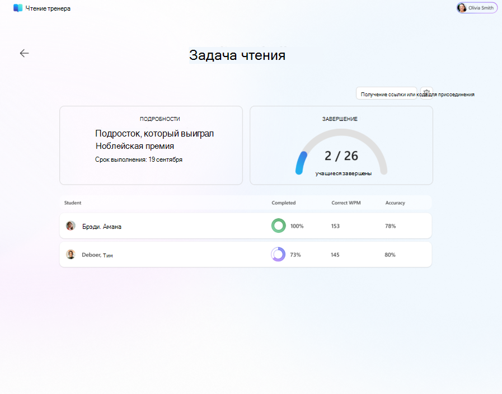
Task: Click Брэди, Амана student avatar
Action: 71,226
